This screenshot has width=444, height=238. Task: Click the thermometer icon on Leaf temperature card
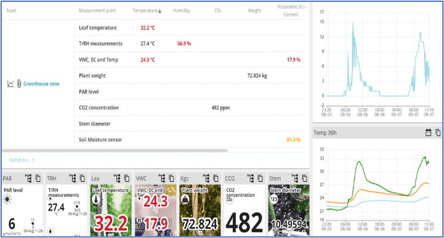(x=95, y=199)
